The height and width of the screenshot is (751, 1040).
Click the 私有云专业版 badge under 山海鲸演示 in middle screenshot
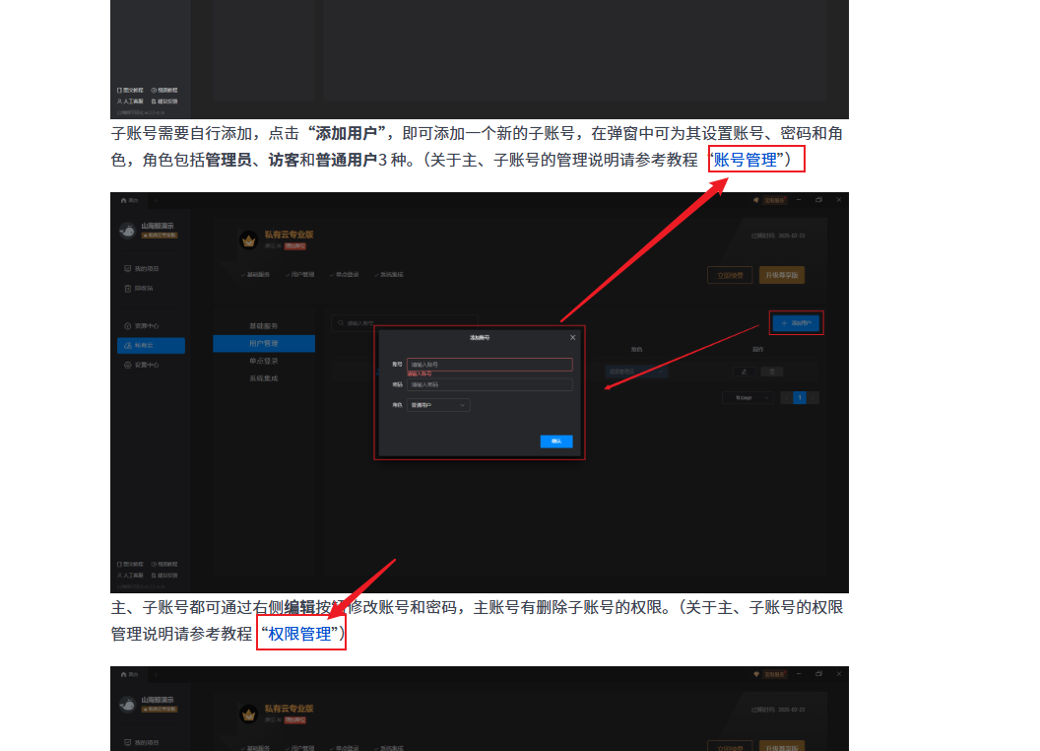tap(159, 236)
